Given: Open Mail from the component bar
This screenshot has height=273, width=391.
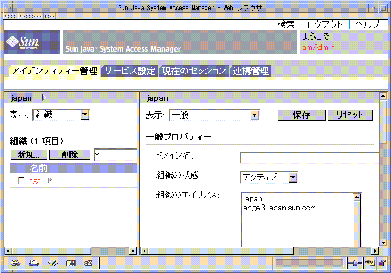Looking at the screenshot, I should (34, 263).
